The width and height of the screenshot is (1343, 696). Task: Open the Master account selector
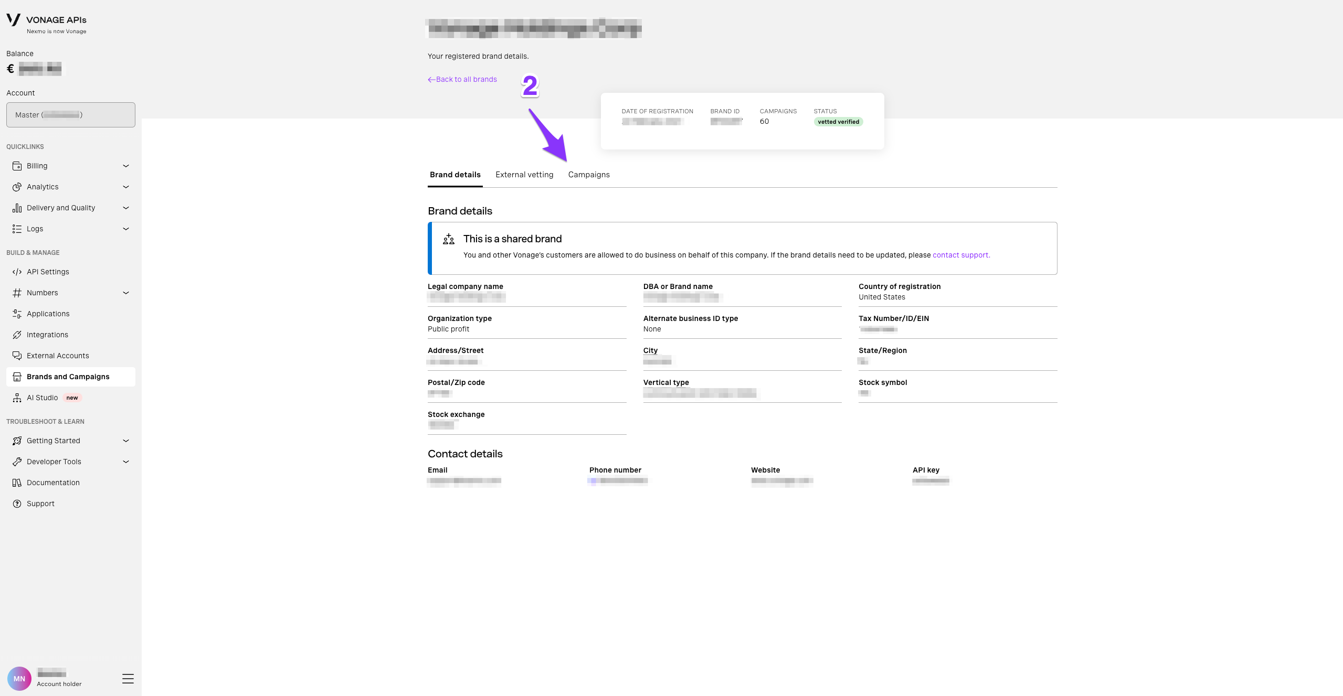click(x=70, y=114)
